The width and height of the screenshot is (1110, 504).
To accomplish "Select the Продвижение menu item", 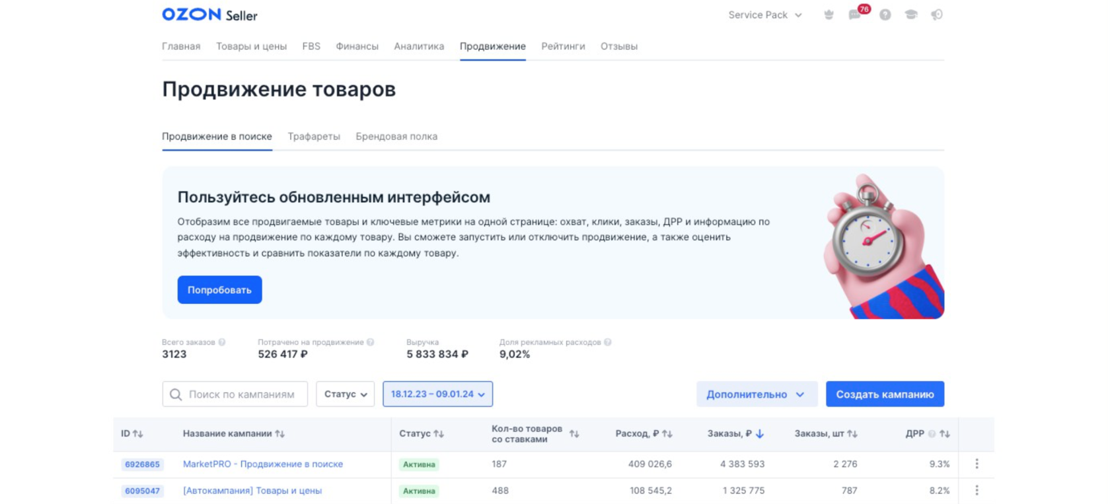I will coord(493,46).
